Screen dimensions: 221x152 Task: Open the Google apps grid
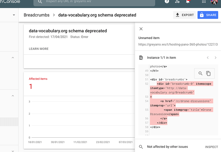pyautogui.click(x=204, y=2)
